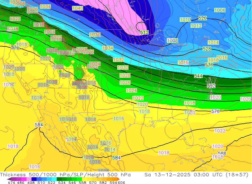Click the legend value '474'
252x184 pixels.
pyautogui.click(x=11, y=182)
